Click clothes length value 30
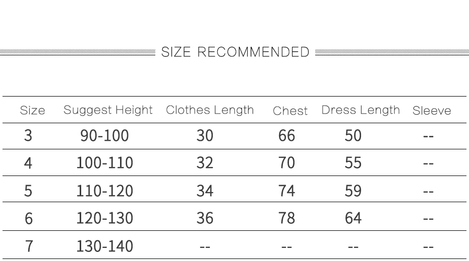This screenshot has height=261, width=469. pyautogui.click(x=205, y=136)
